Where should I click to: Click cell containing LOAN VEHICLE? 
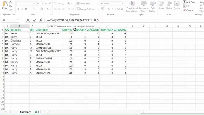click(x=48, y=48)
